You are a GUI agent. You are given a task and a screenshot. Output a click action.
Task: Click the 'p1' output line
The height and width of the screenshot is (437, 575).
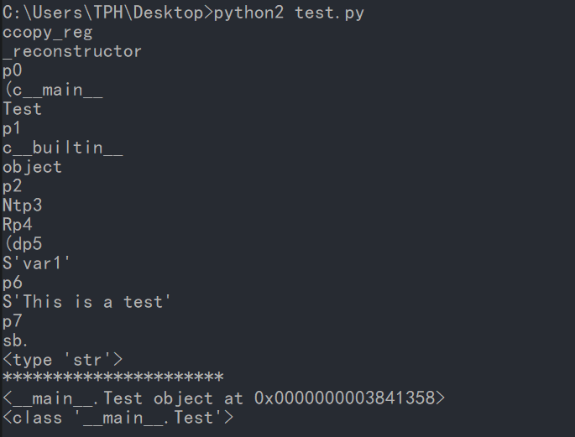[13, 128]
